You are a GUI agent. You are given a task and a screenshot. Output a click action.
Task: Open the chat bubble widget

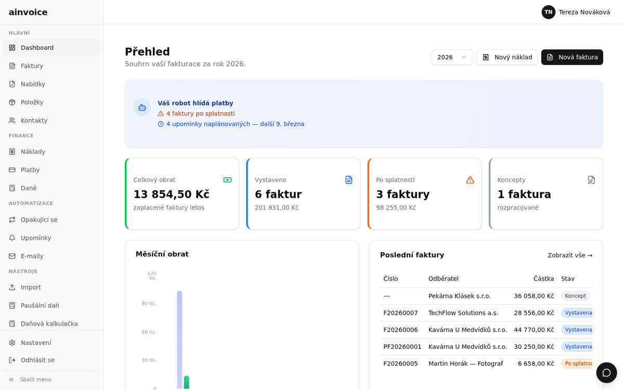[x=606, y=373]
